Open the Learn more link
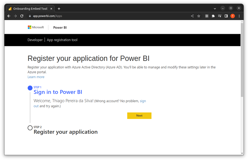Screen dimensions: 248x160 click(x=36, y=77)
